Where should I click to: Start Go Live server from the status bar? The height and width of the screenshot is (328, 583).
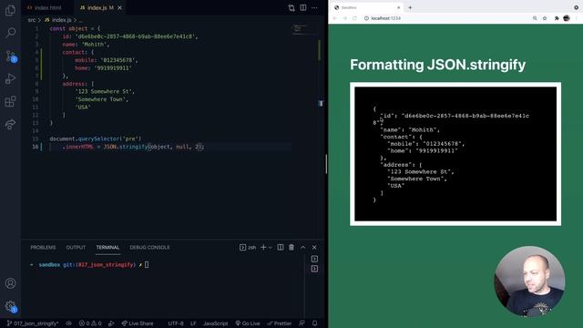[248, 323]
